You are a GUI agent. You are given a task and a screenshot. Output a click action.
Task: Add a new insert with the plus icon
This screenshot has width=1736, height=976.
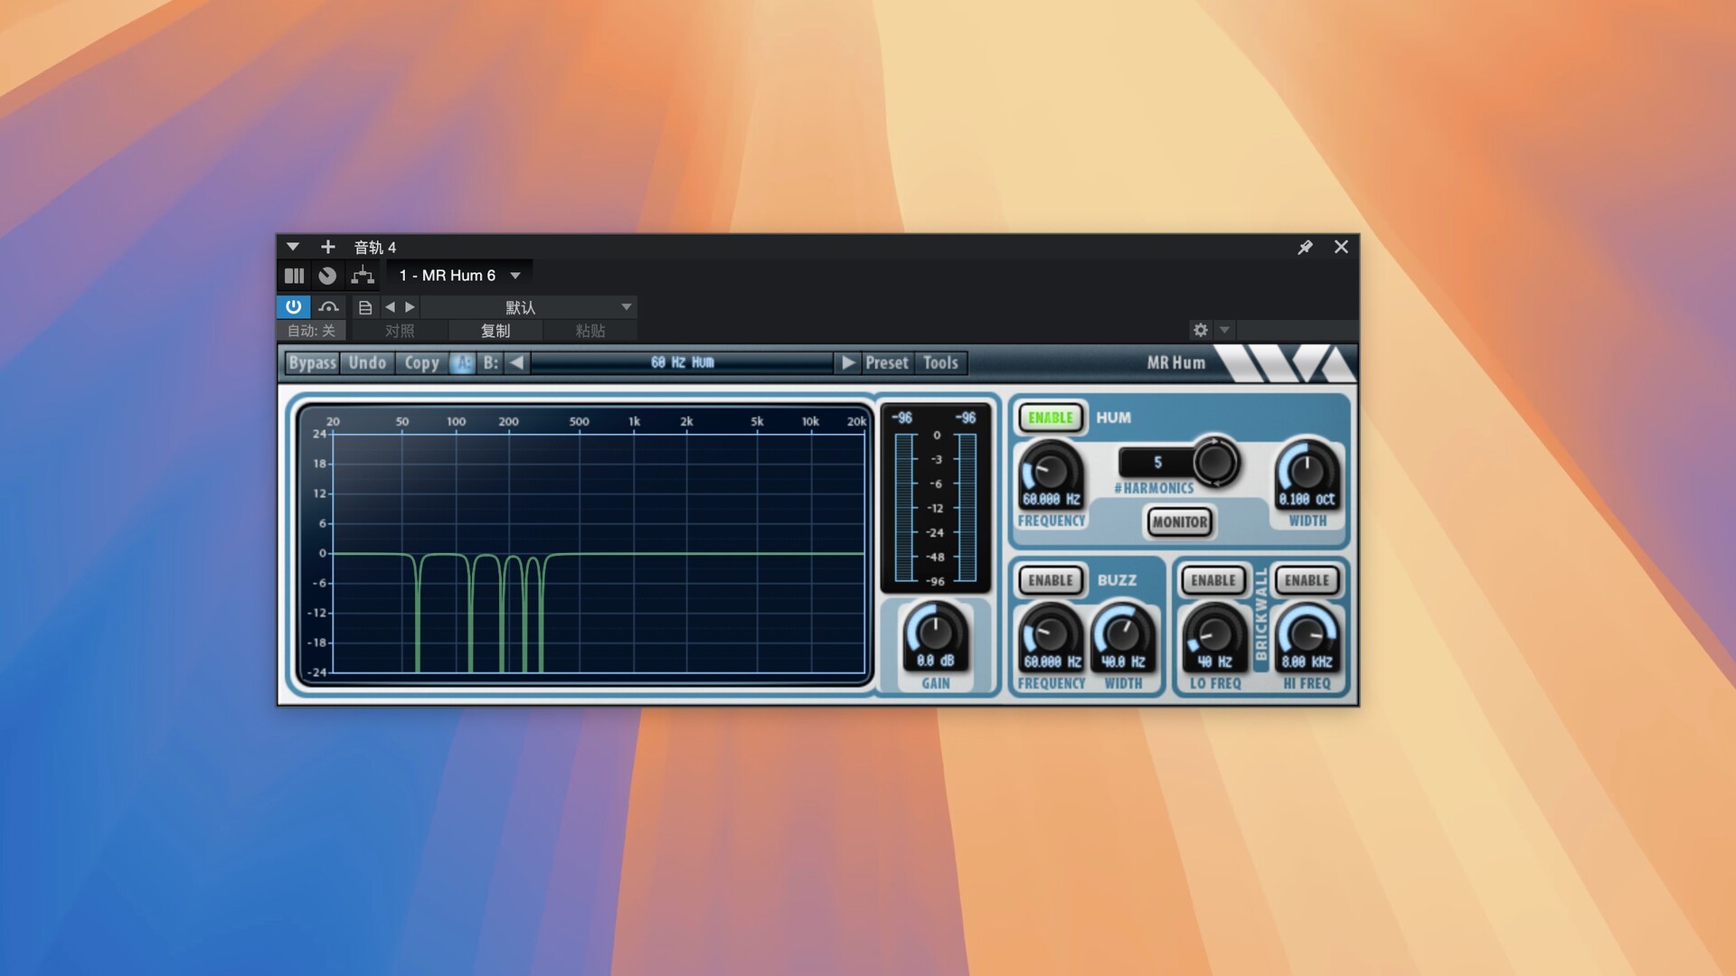pos(327,247)
